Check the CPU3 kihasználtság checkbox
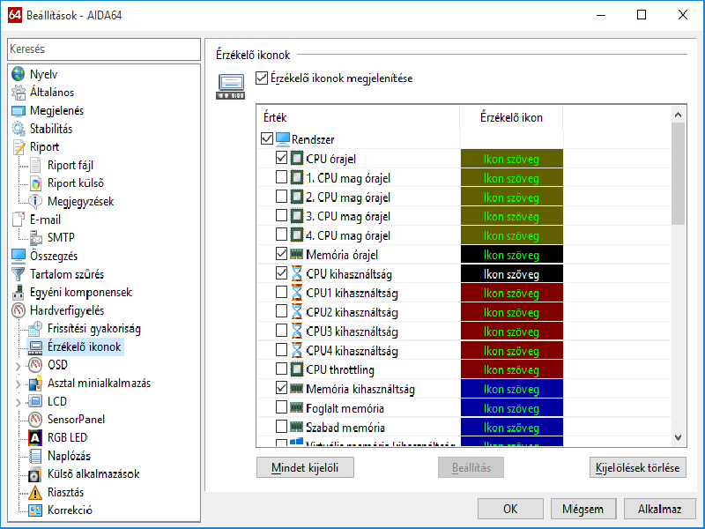 click(281, 331)
